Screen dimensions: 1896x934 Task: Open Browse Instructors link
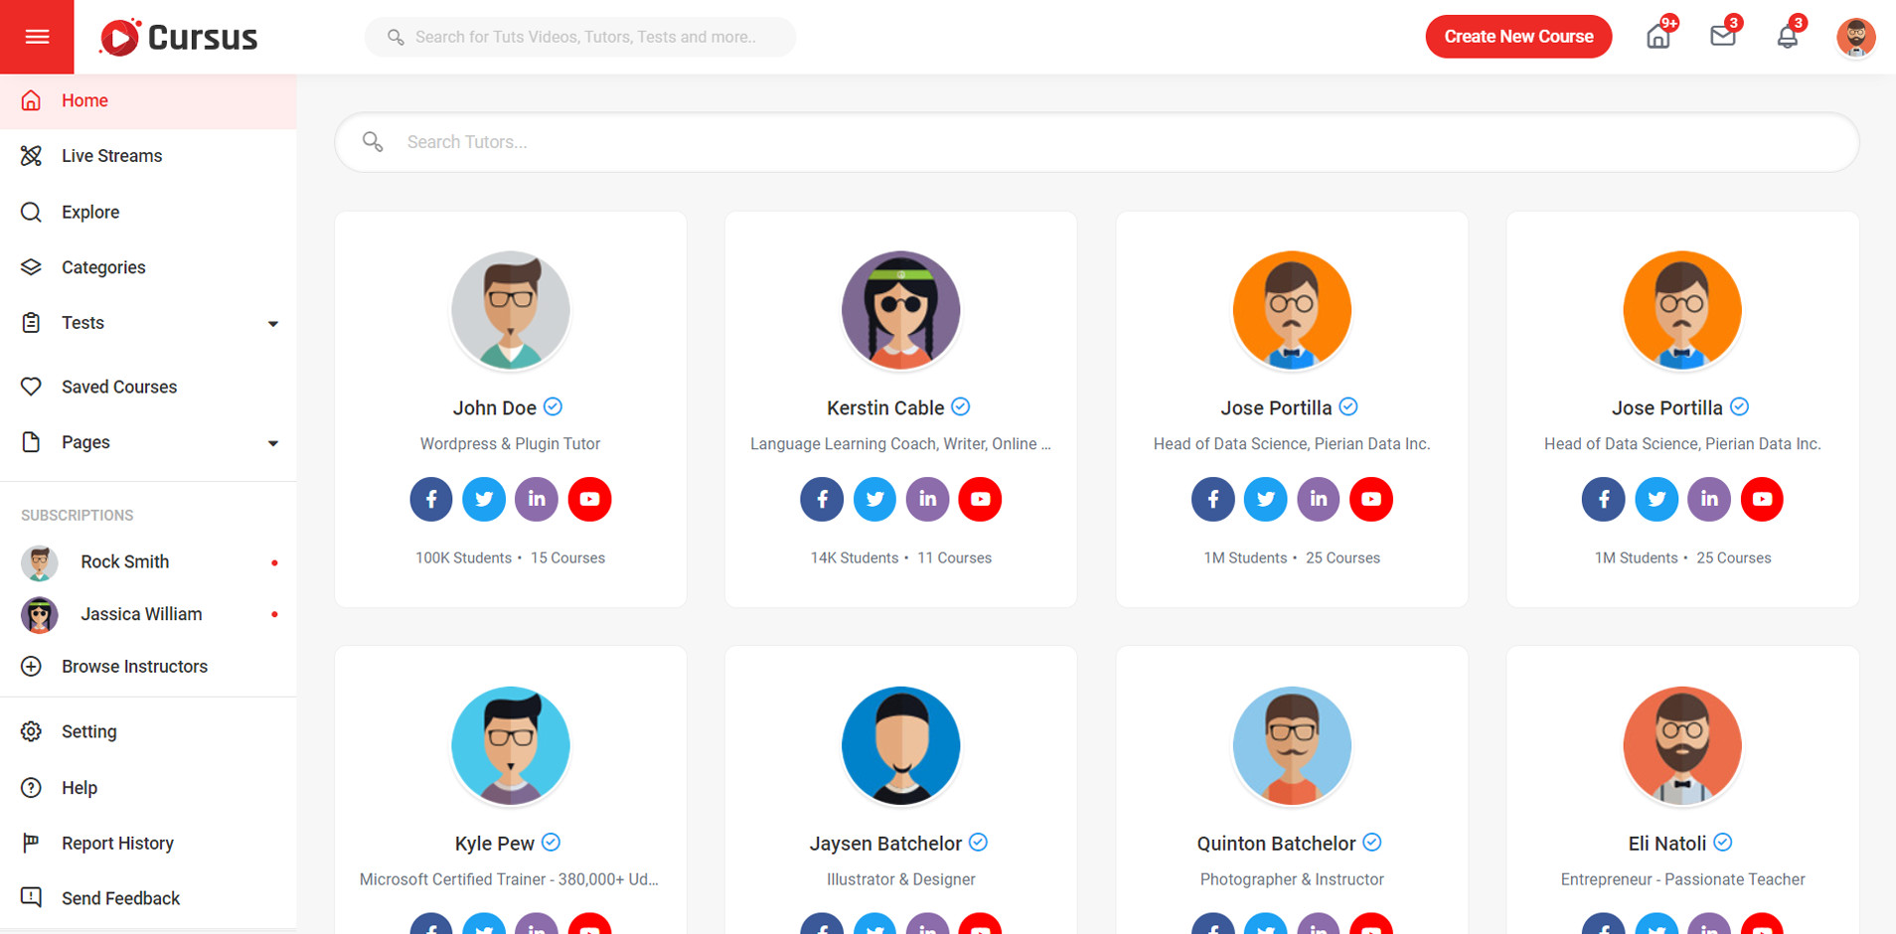(x=134, y=667)
